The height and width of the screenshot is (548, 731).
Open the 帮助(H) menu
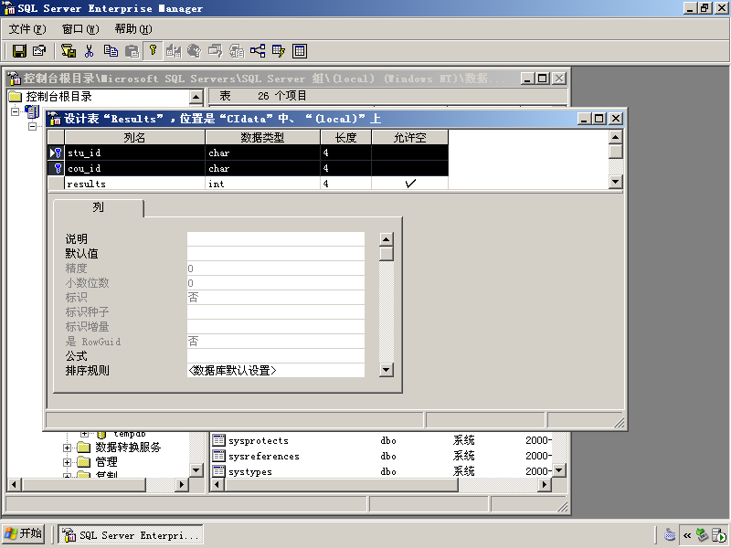tap(133, 29)
